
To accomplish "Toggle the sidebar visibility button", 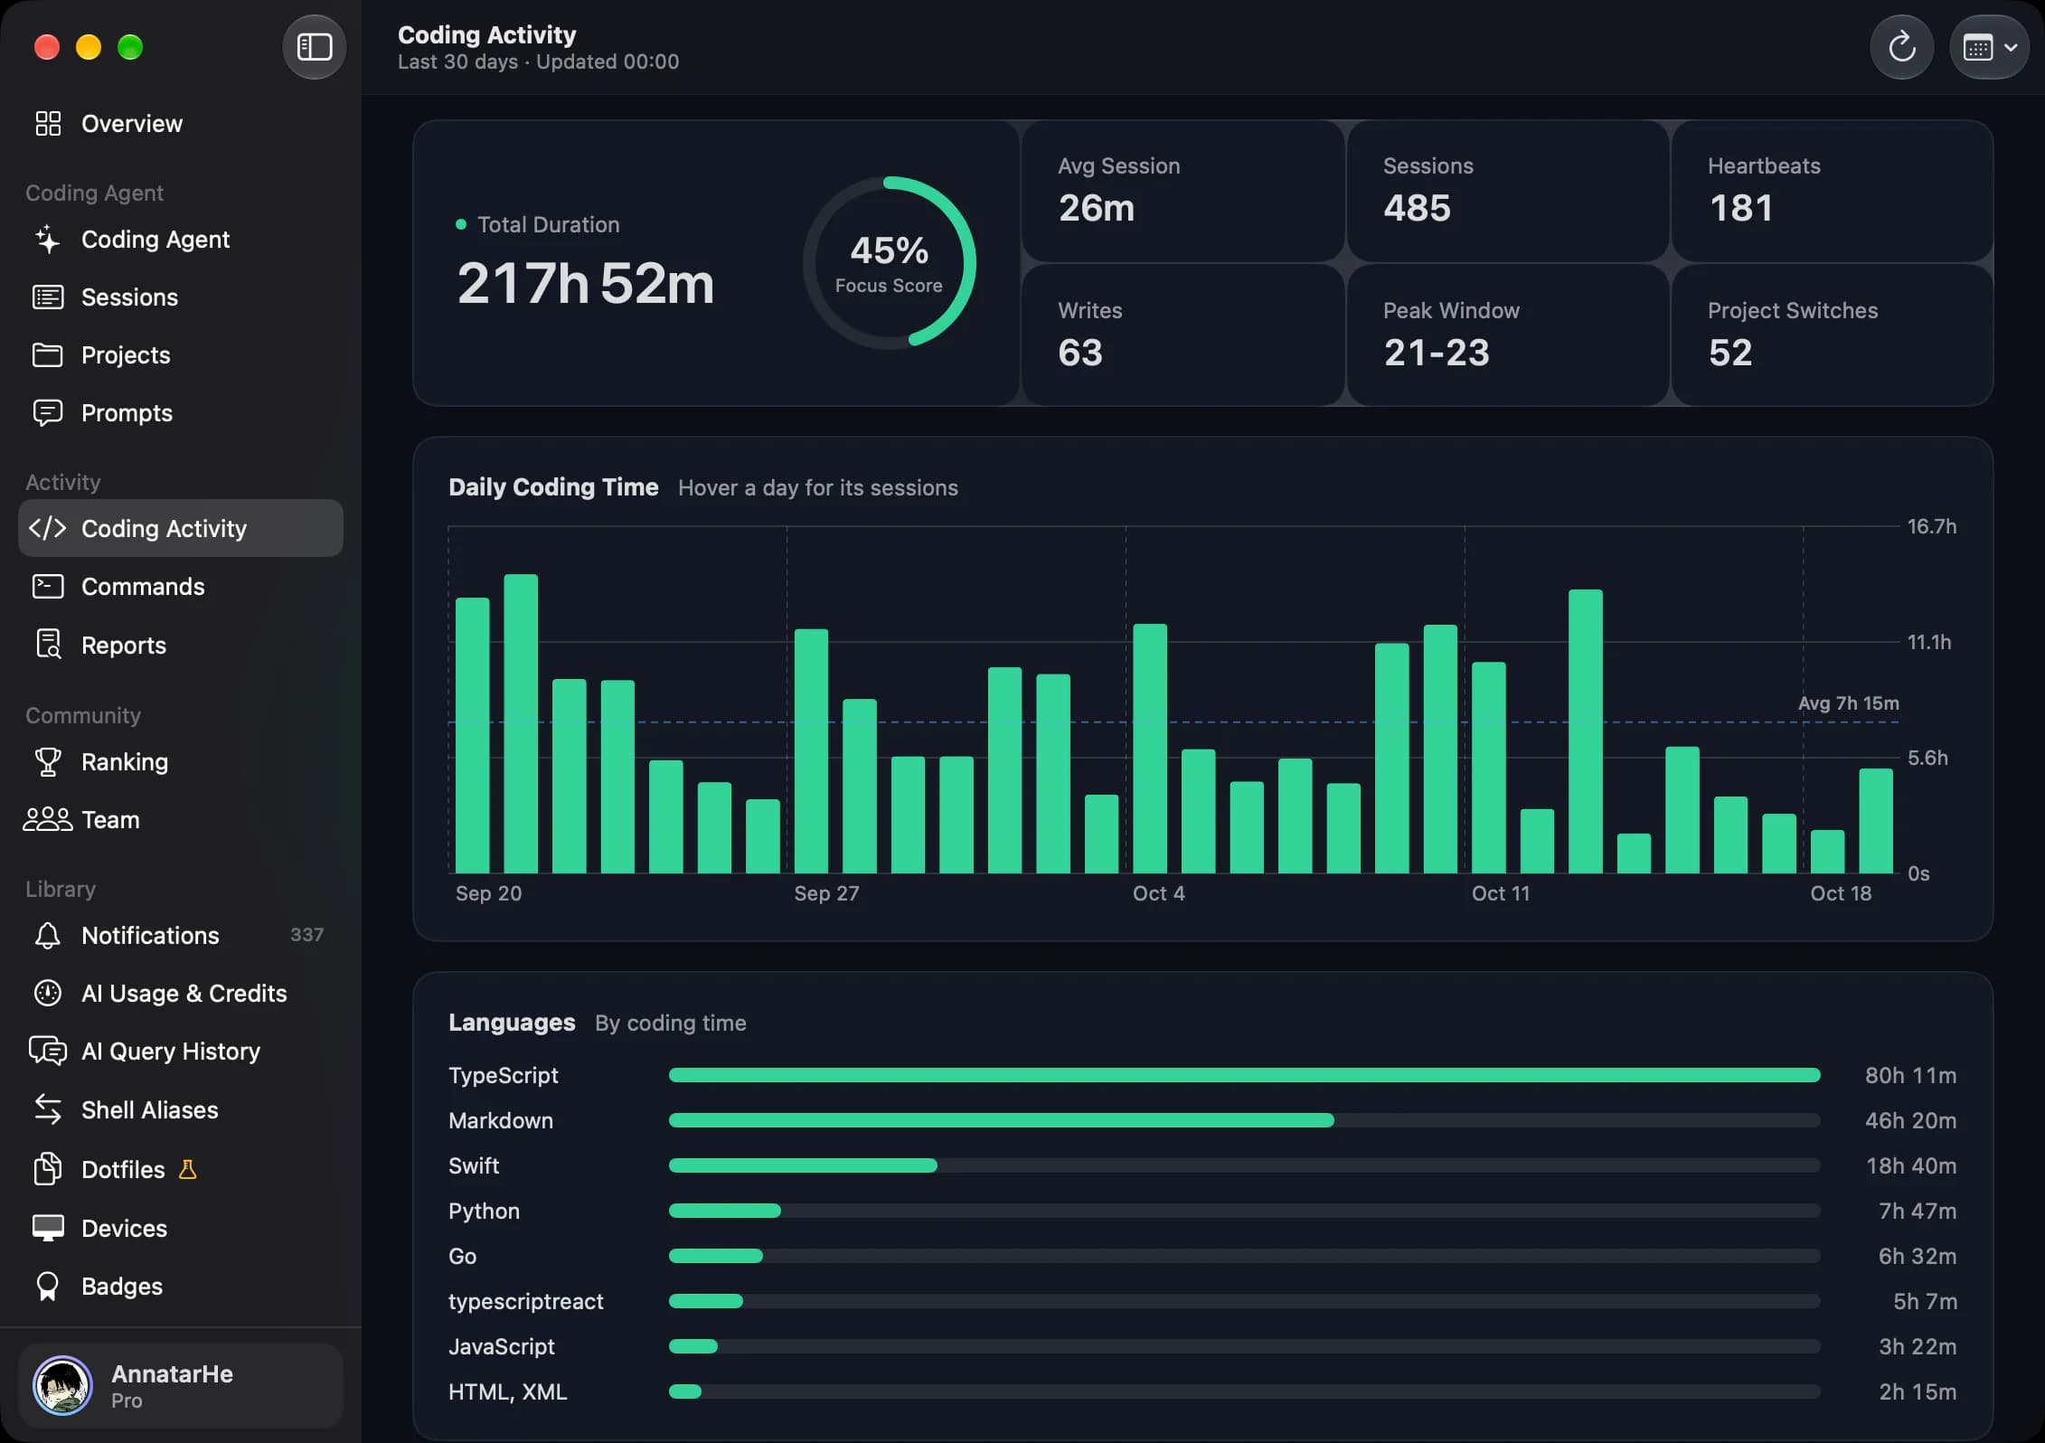I will (314, 47).
